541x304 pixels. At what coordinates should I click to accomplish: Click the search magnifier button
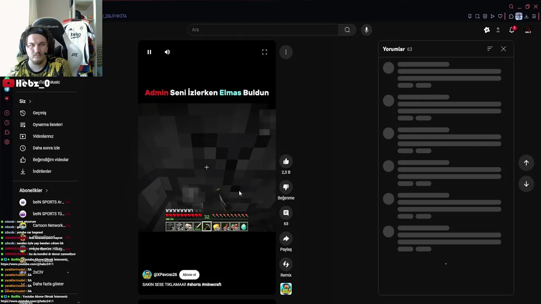347,30
